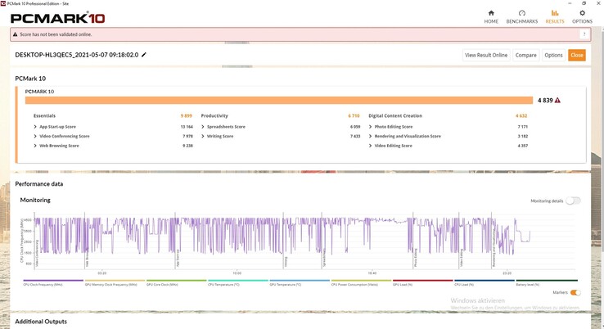This screenshot has width=604, height=329.
Task: Open the Options gear icon
Action: pos(582,16)
